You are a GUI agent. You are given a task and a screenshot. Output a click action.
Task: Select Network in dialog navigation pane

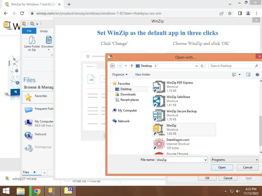pos(124,121)
